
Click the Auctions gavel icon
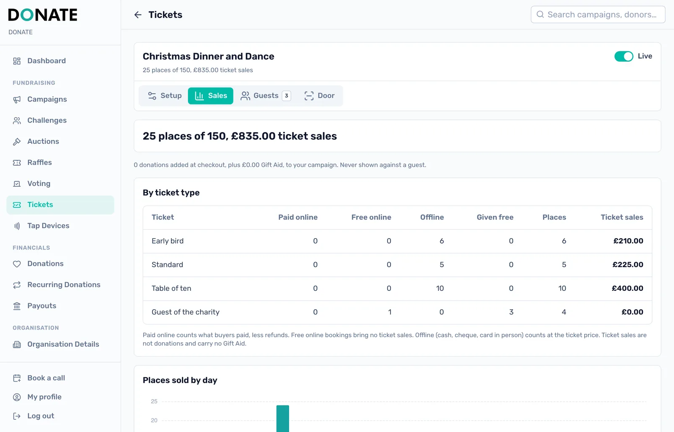point(17,142)
